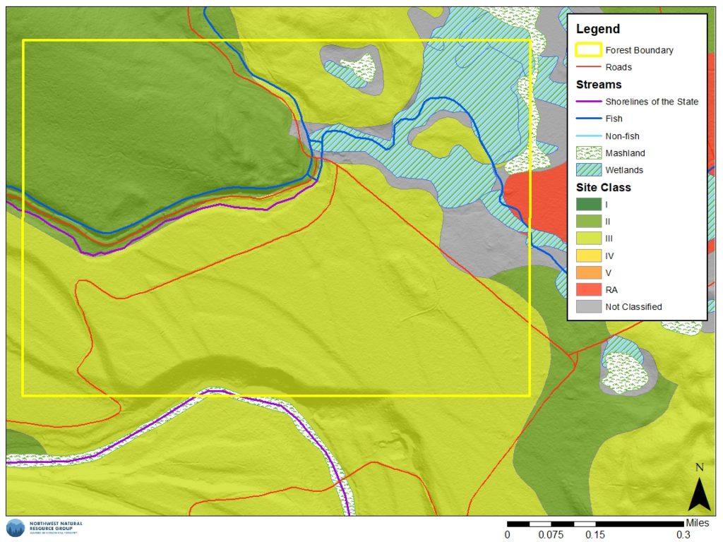Click the Northwest Natural Resource Group logo
The width and height of the screenshot is (723, 542).
click(44, 528)
